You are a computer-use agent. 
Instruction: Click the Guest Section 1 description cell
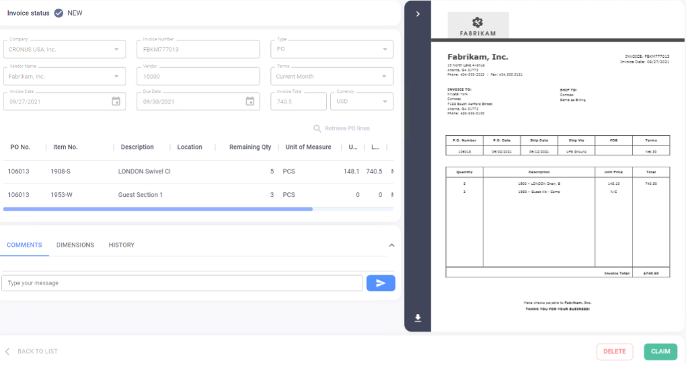pyautogui.click(x=140, y=195)
